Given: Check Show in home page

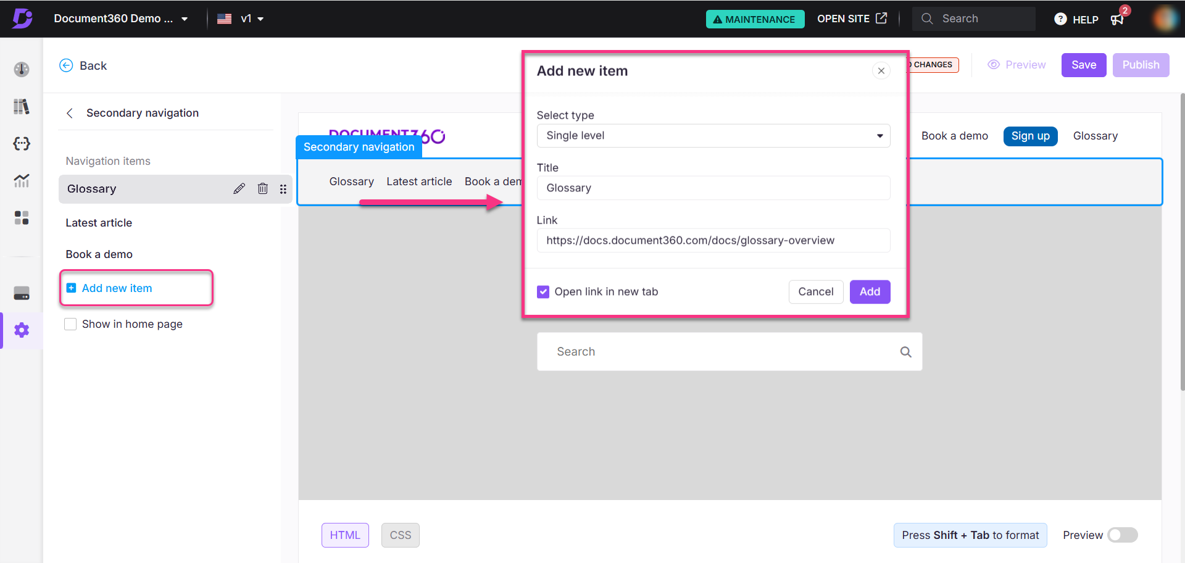Looking at the screenshot, I should [x=70, y=324].
